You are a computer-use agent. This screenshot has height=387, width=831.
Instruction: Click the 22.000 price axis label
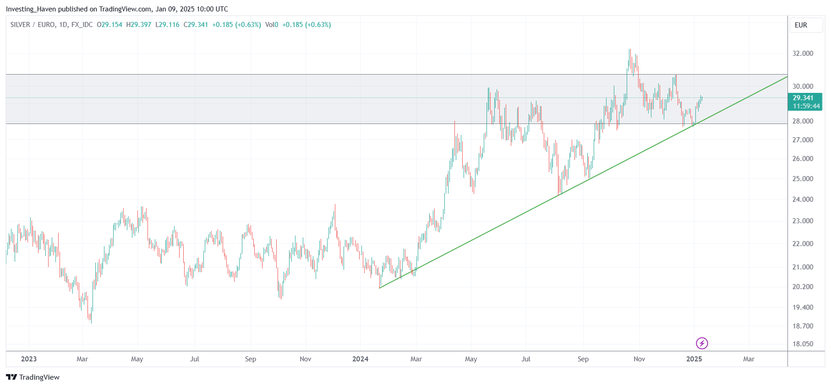tap(803, 244)
